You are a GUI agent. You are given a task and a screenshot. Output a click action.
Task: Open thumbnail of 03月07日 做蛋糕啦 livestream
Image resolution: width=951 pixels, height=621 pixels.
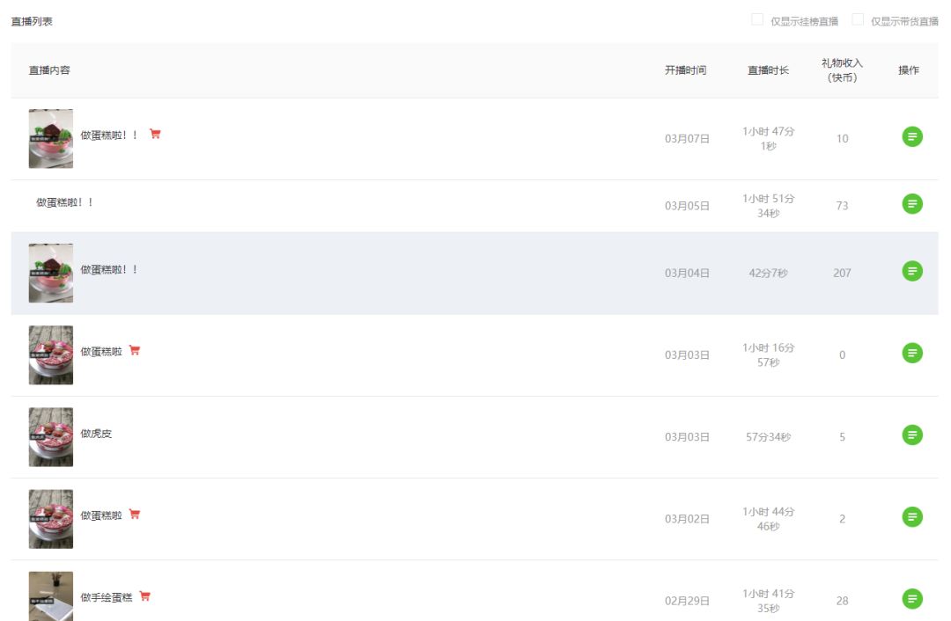pos(51,138)
